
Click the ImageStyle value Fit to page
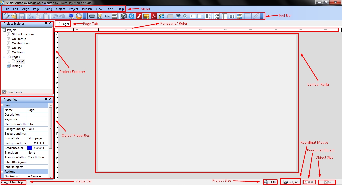[38, 138]
